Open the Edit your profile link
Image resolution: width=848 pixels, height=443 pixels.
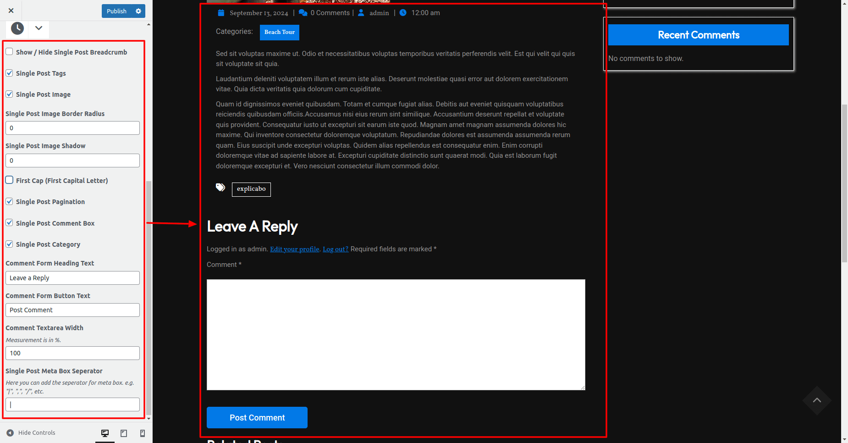point(294,249)
